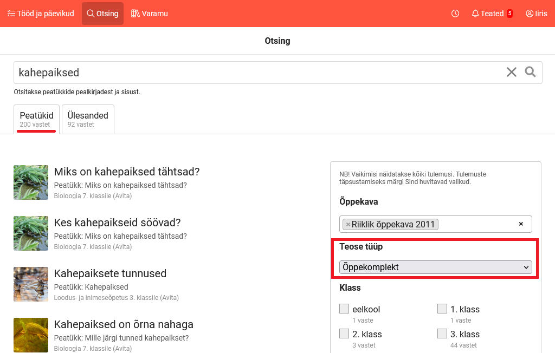Switch to the Ülesanded tab

[88, 119]
